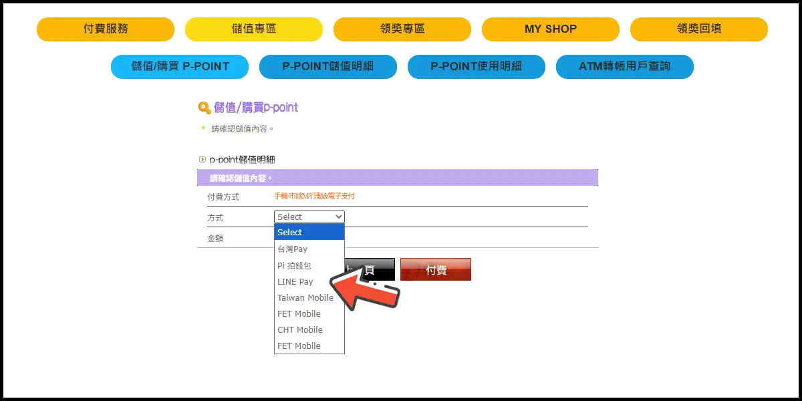Open the 儲值/購買 P-POINT sub-tab
Image resolution: width=802 pixels, height=401 pixels.
click(180, 67)
